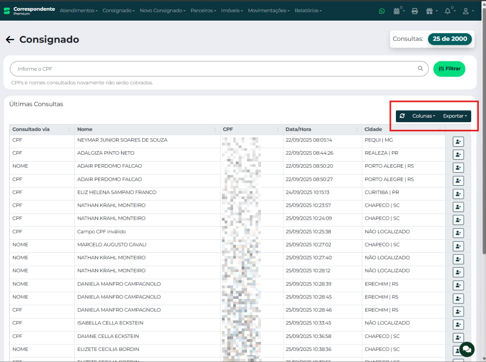Click add-user icon for ADALGIZA PINTO NETO

pyautogui.click(x=458, y=154)
